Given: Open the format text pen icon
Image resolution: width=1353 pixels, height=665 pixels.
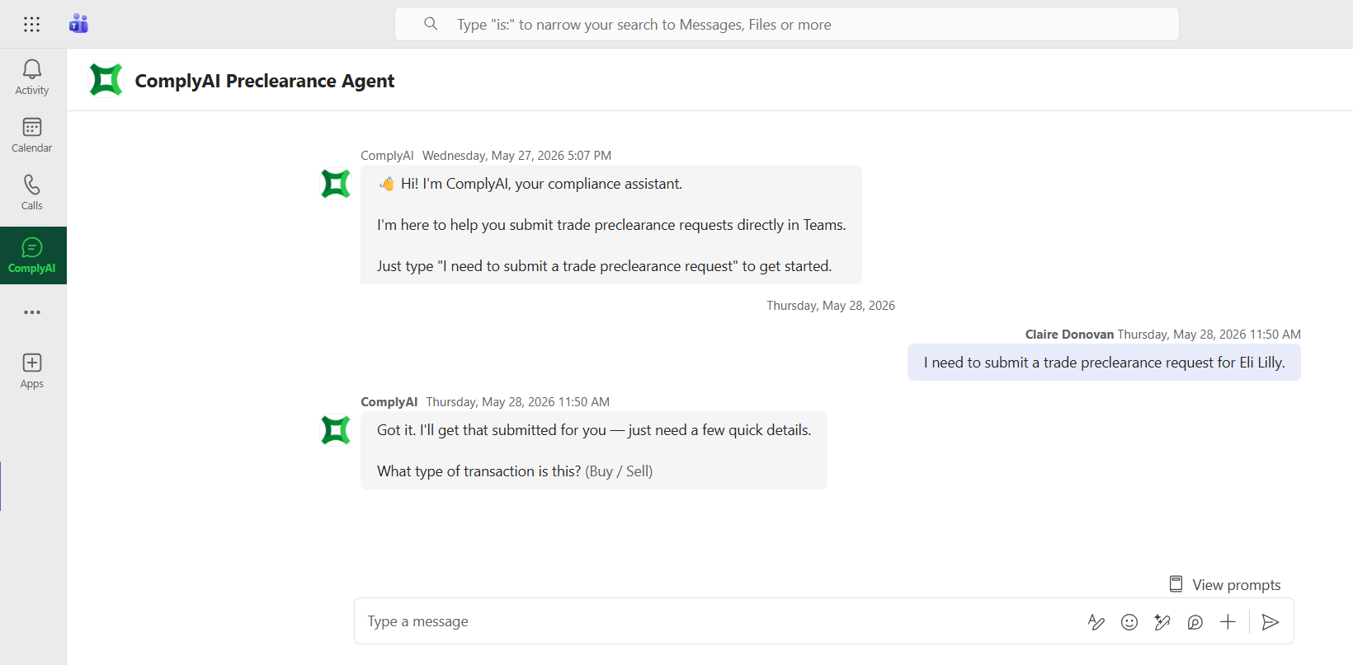Looking at the screenshot, I should (1096, 622).
